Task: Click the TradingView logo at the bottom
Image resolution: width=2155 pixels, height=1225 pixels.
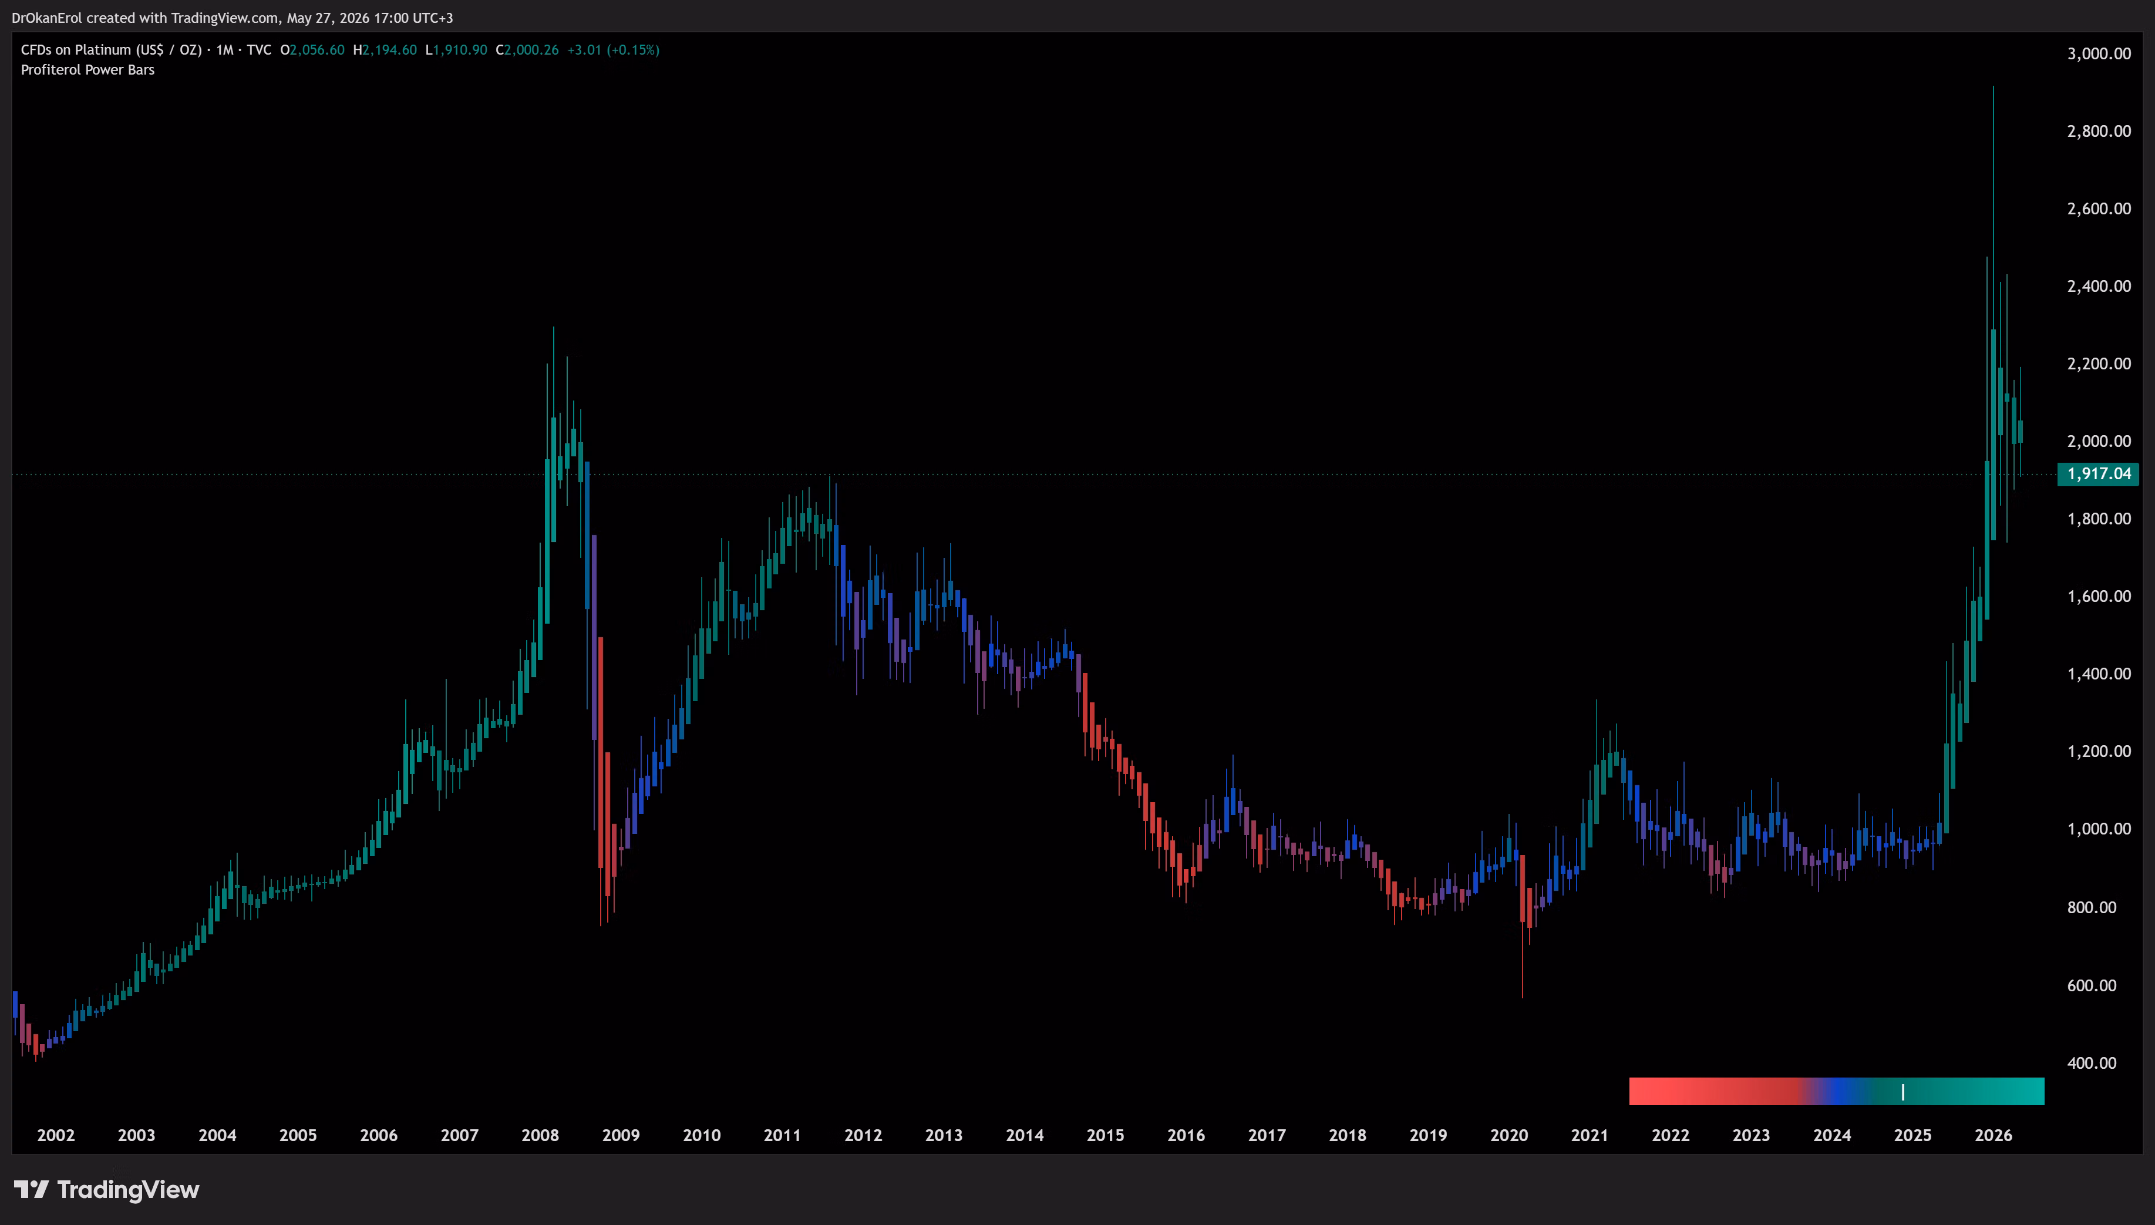Action: [x=107, y=1189]
